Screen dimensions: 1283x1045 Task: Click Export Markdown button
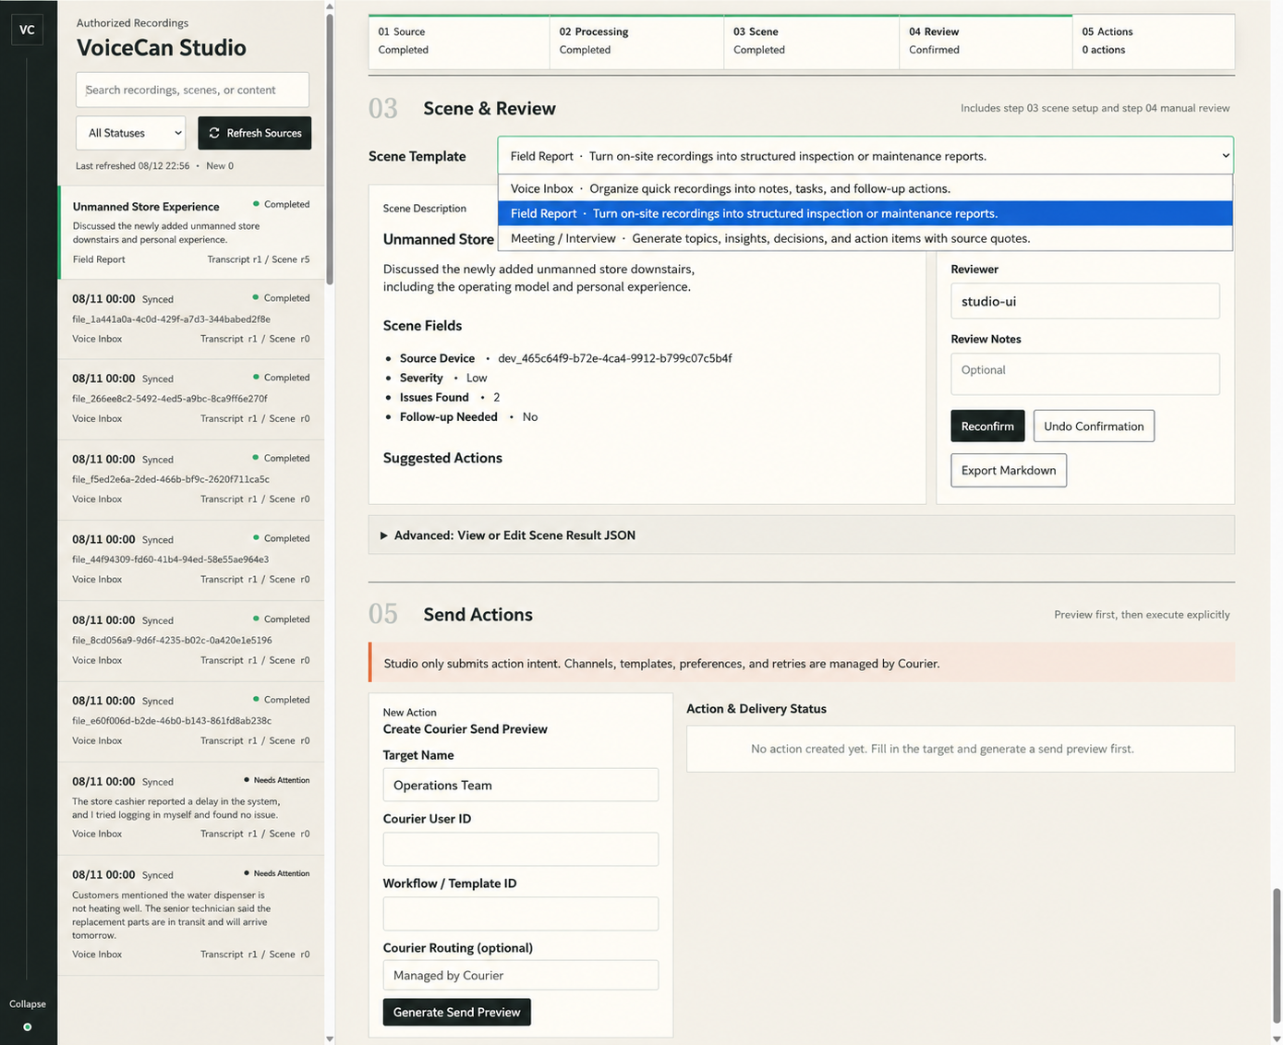click(x=1009, y=470)
